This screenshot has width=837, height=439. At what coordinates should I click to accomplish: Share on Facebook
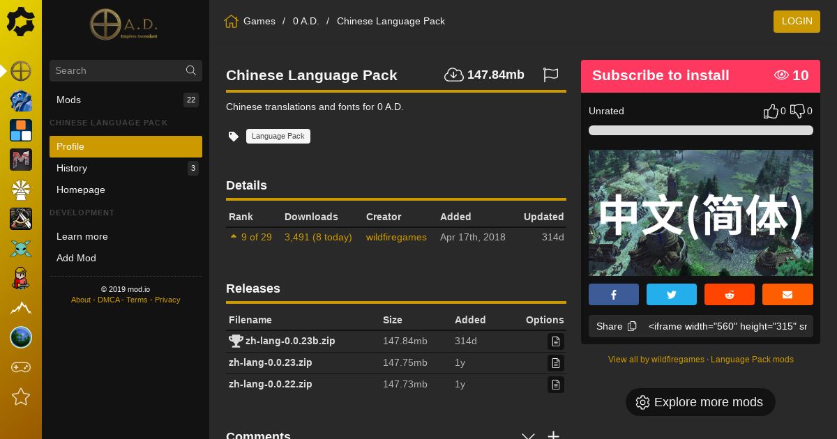[614, 295]
